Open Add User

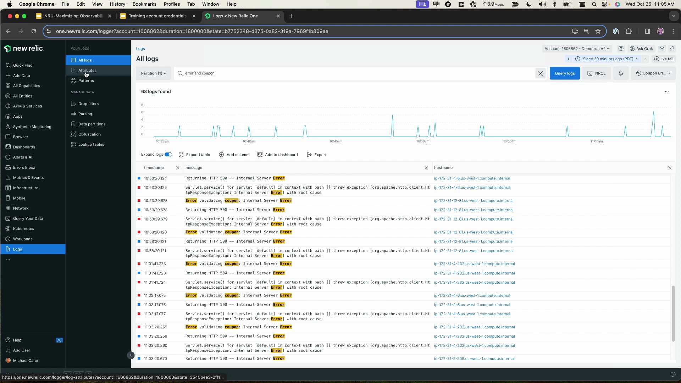(x=21, y=350)
